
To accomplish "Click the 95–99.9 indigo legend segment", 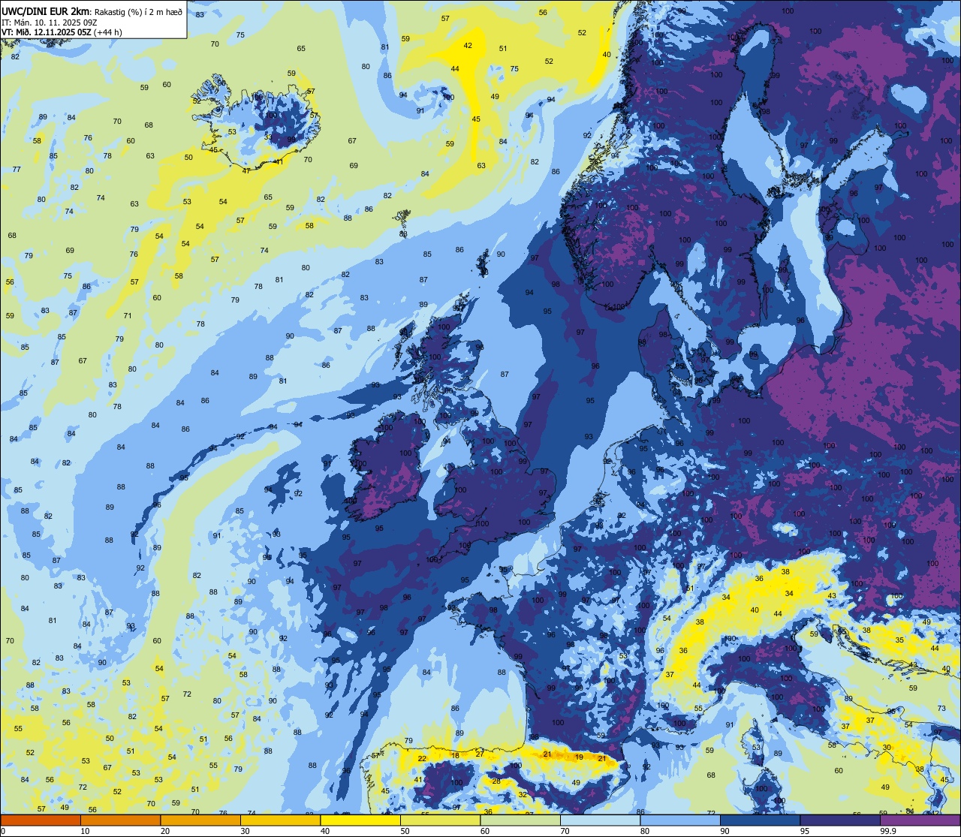I will [840, 820].
